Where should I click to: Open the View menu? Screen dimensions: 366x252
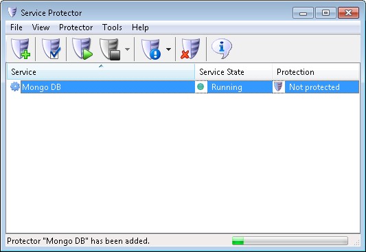coord(41,27)
